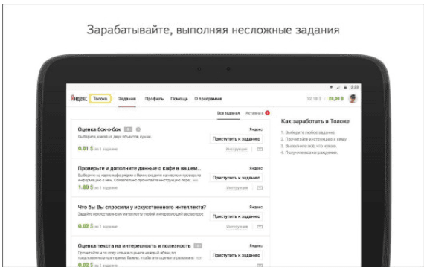
Task: Click title Оценка текста на интересность и полезность
Action: coord(134,245)
